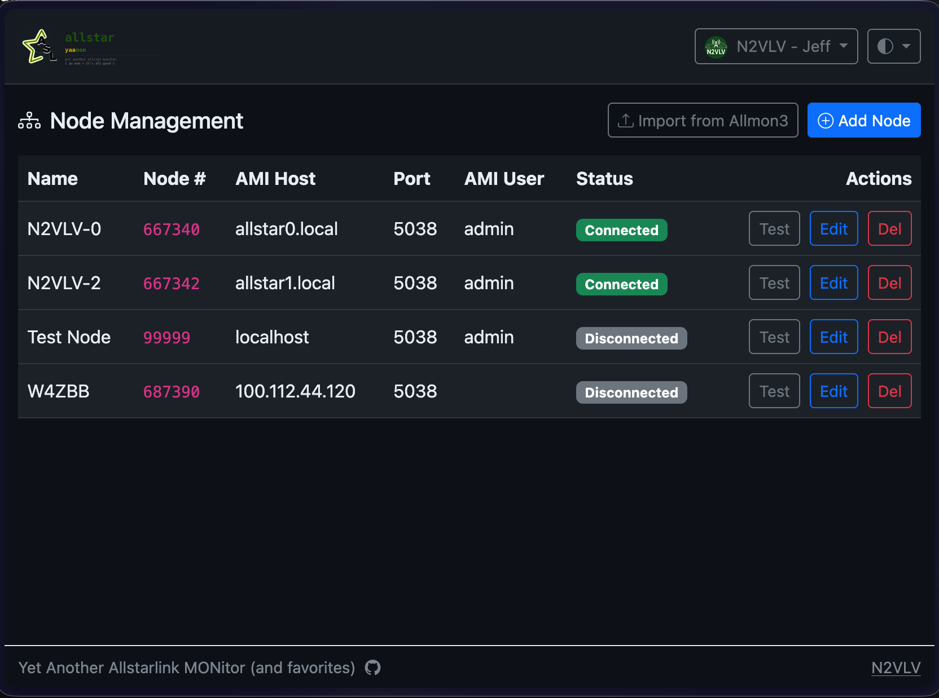The width and height of the screenshot is (939, 698).
Task: Click node number 99999
Action: click(x=166, y=338)
